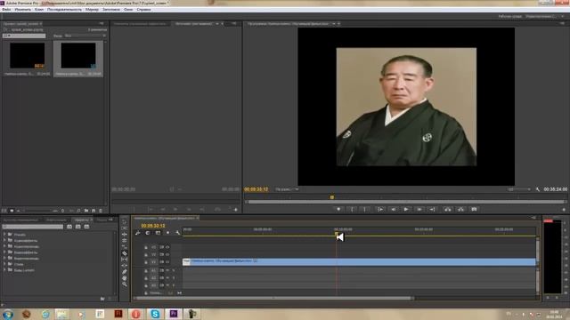The width and height of the screenshot is (570, 320).
Task: Expand the Видеопереходы effects folder
Action: pyautogui.click(x=4, y=258)
